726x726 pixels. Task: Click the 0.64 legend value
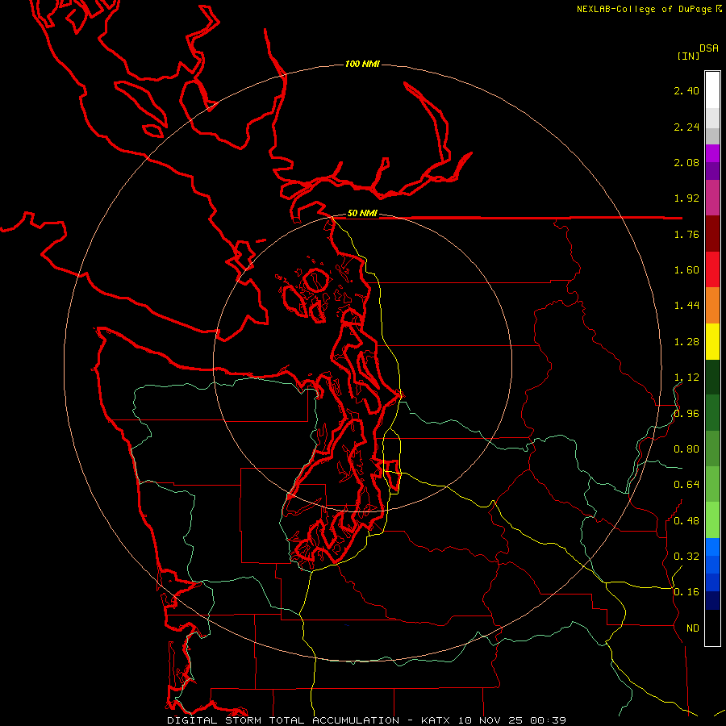coord(686,485)
